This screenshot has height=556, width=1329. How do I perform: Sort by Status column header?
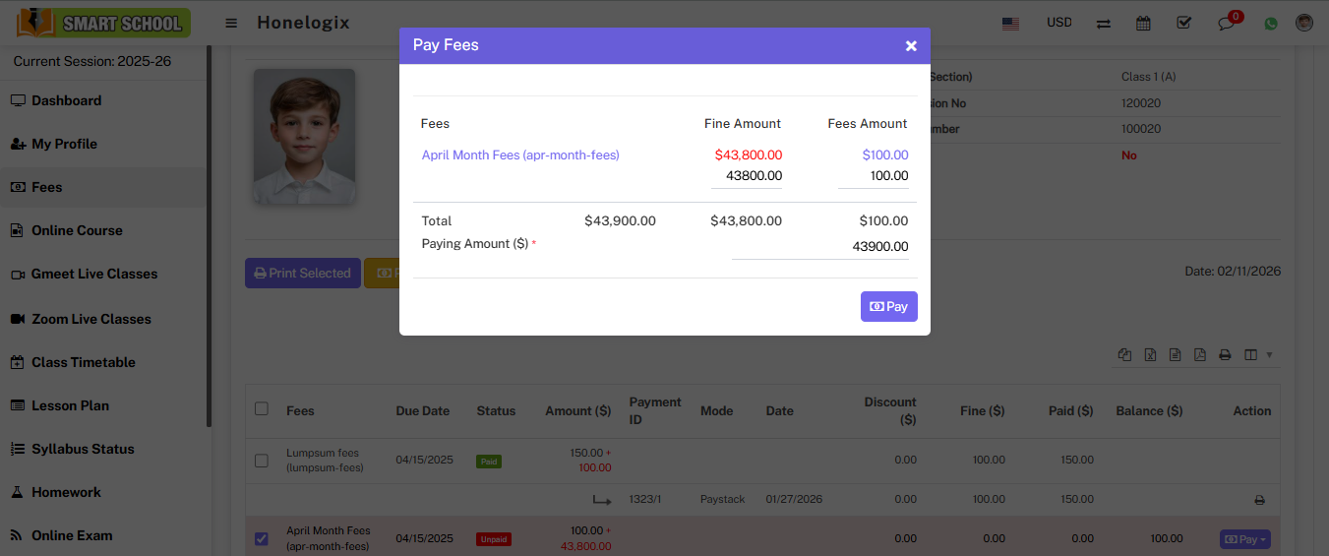click(496, 411)
